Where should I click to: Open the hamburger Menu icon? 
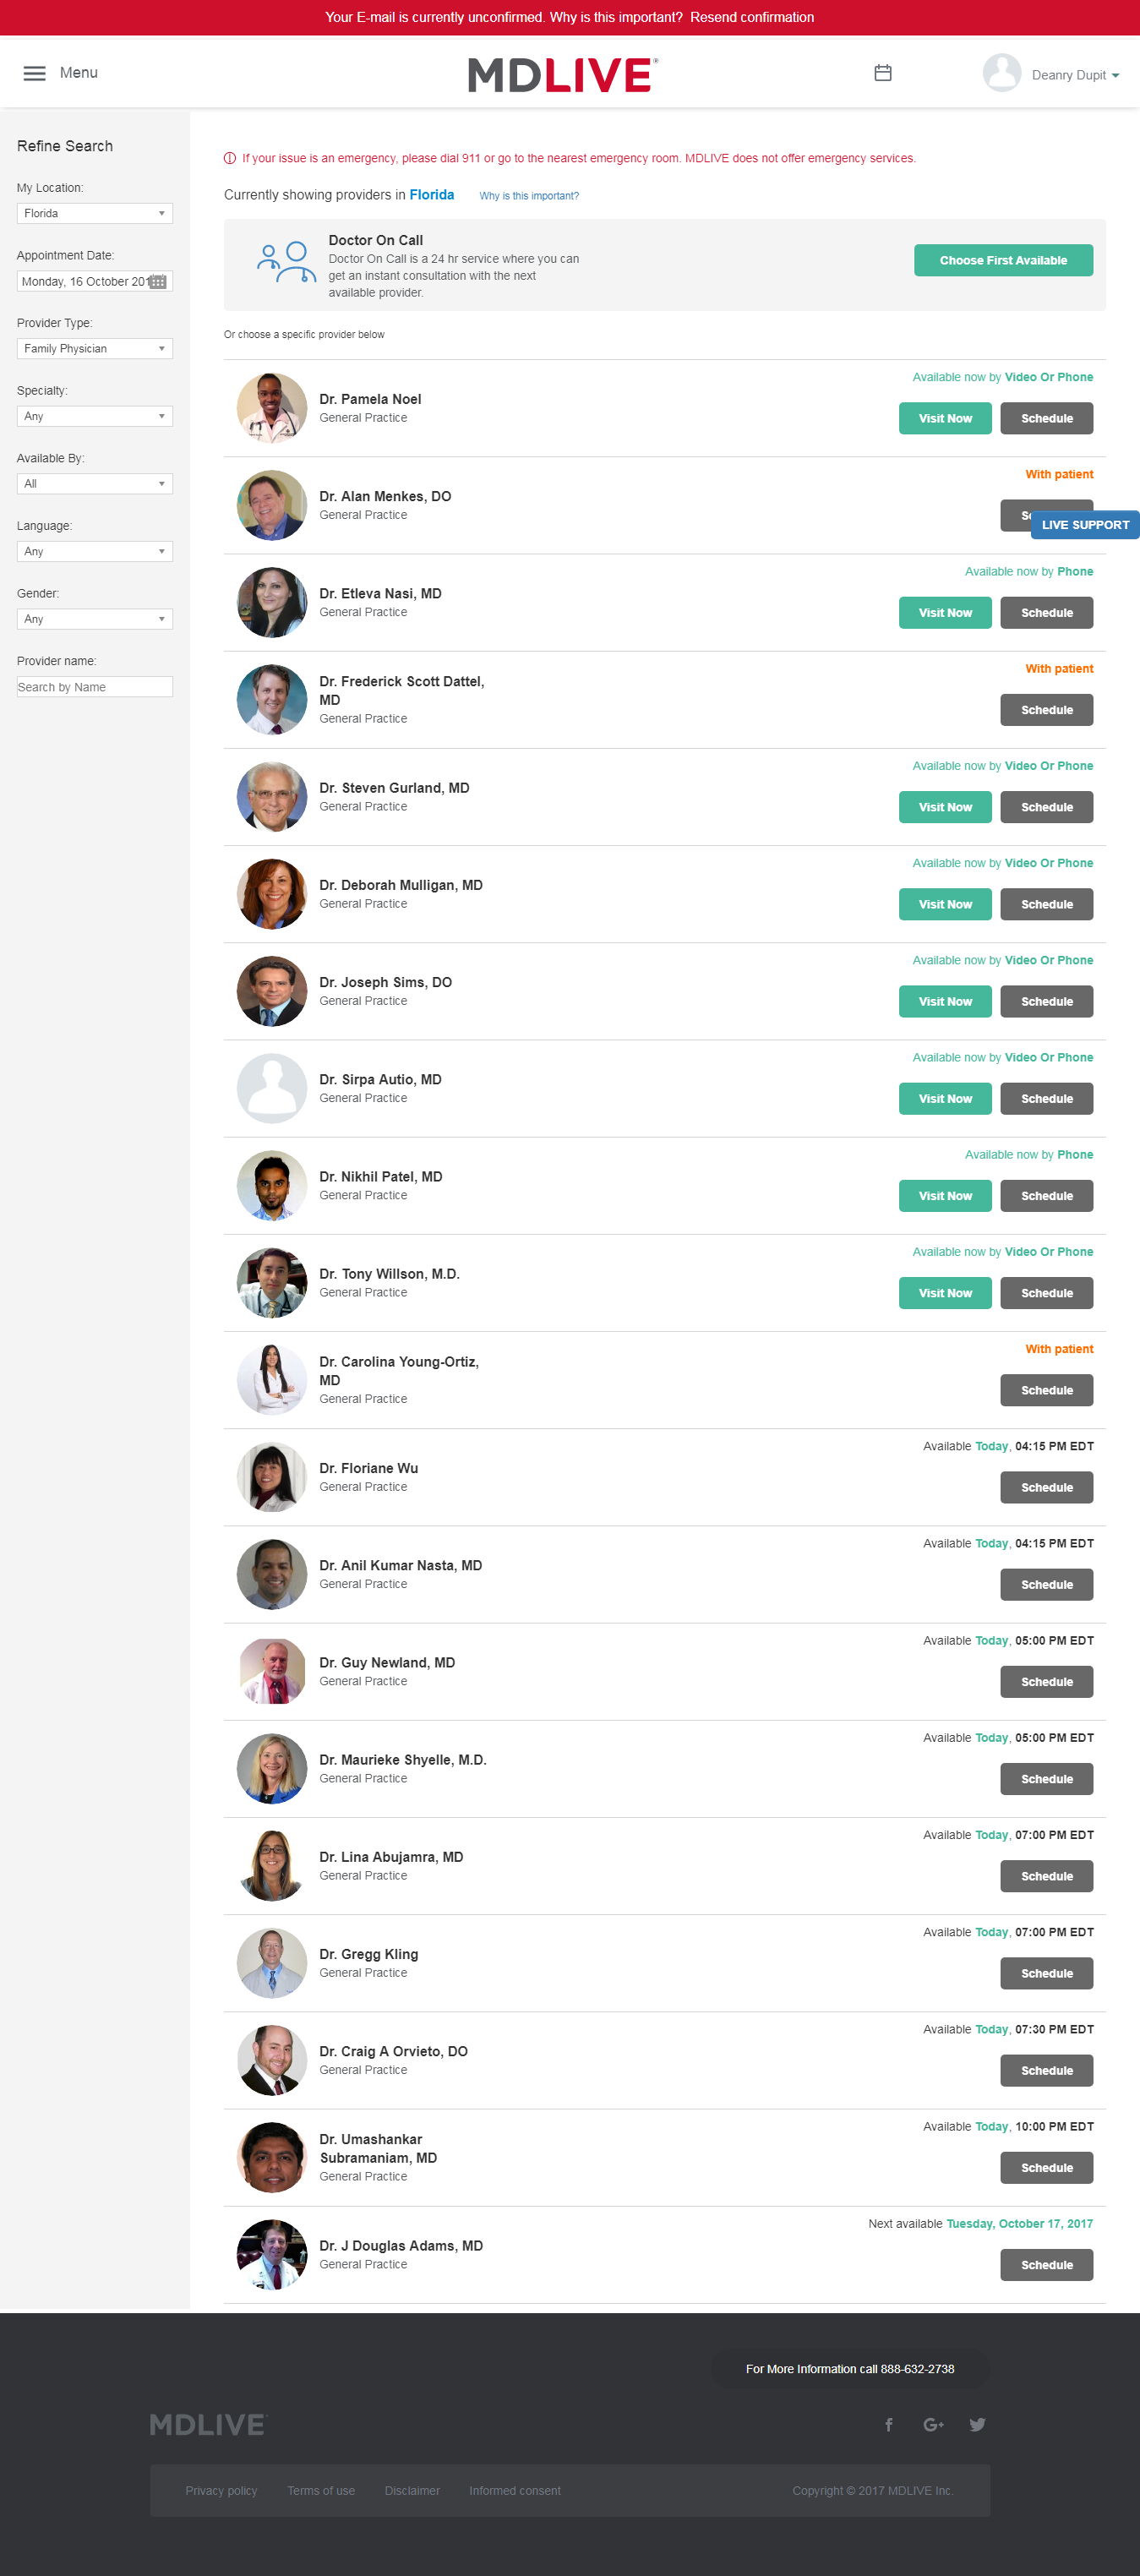point(34,73)
